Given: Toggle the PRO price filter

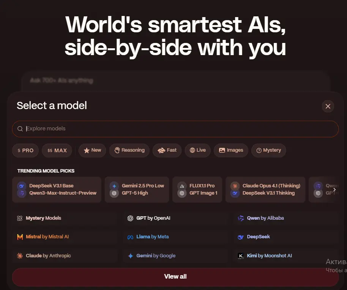Looking at the screenshot, I should pyautogui.click(x=25, y=151).
